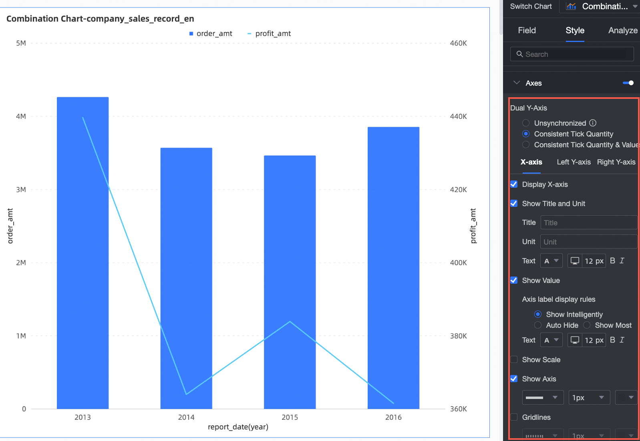
Task: Open Show Axis line color dropdown
Action: [x=626, y=397]
